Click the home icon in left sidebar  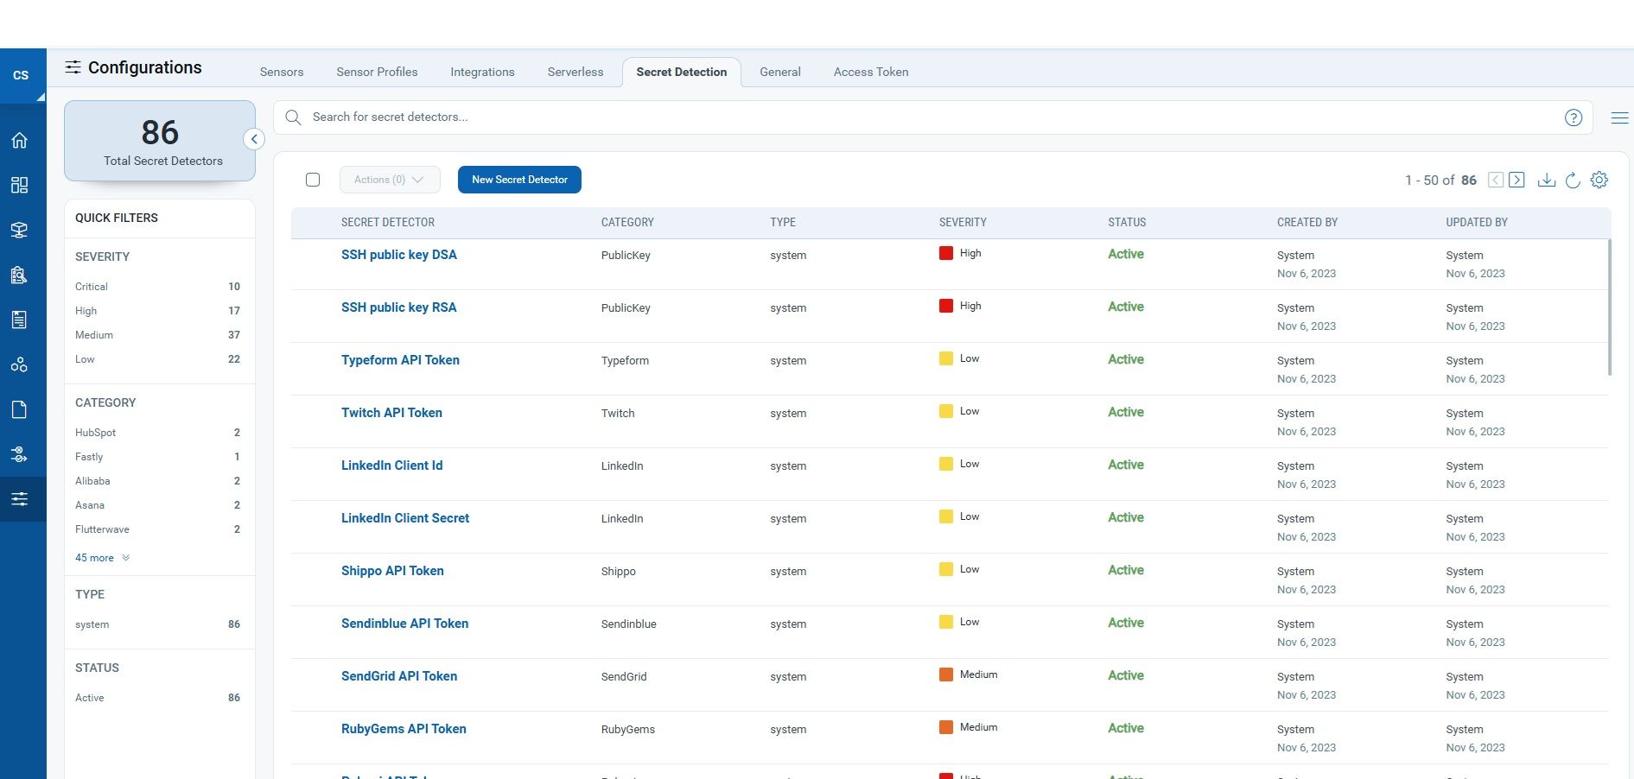(19, 141)
